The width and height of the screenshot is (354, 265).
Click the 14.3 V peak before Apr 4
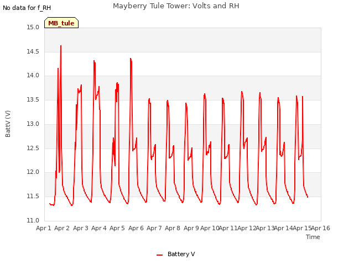94,61
